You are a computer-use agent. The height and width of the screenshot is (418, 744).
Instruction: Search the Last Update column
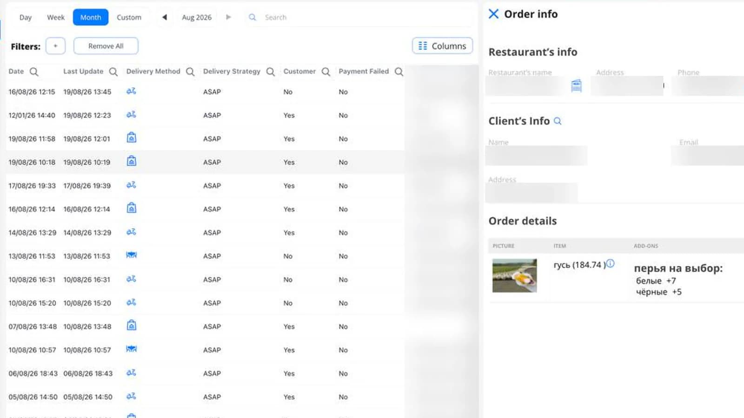pos(113,72)
